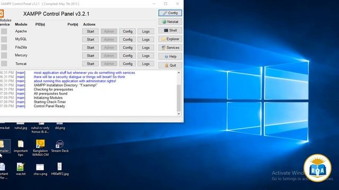The width and height of the screenshot is (339, 190).
Task: Select the 'Checking for prerequisites' log line
Action: [53, 89]
